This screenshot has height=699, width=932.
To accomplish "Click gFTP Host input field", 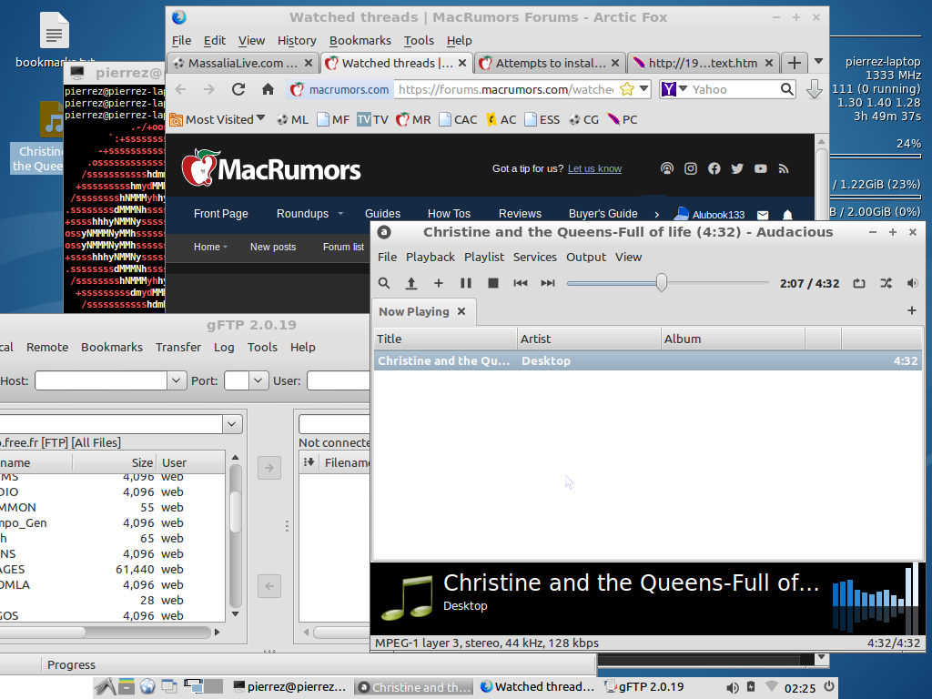I will pos(101,380).
